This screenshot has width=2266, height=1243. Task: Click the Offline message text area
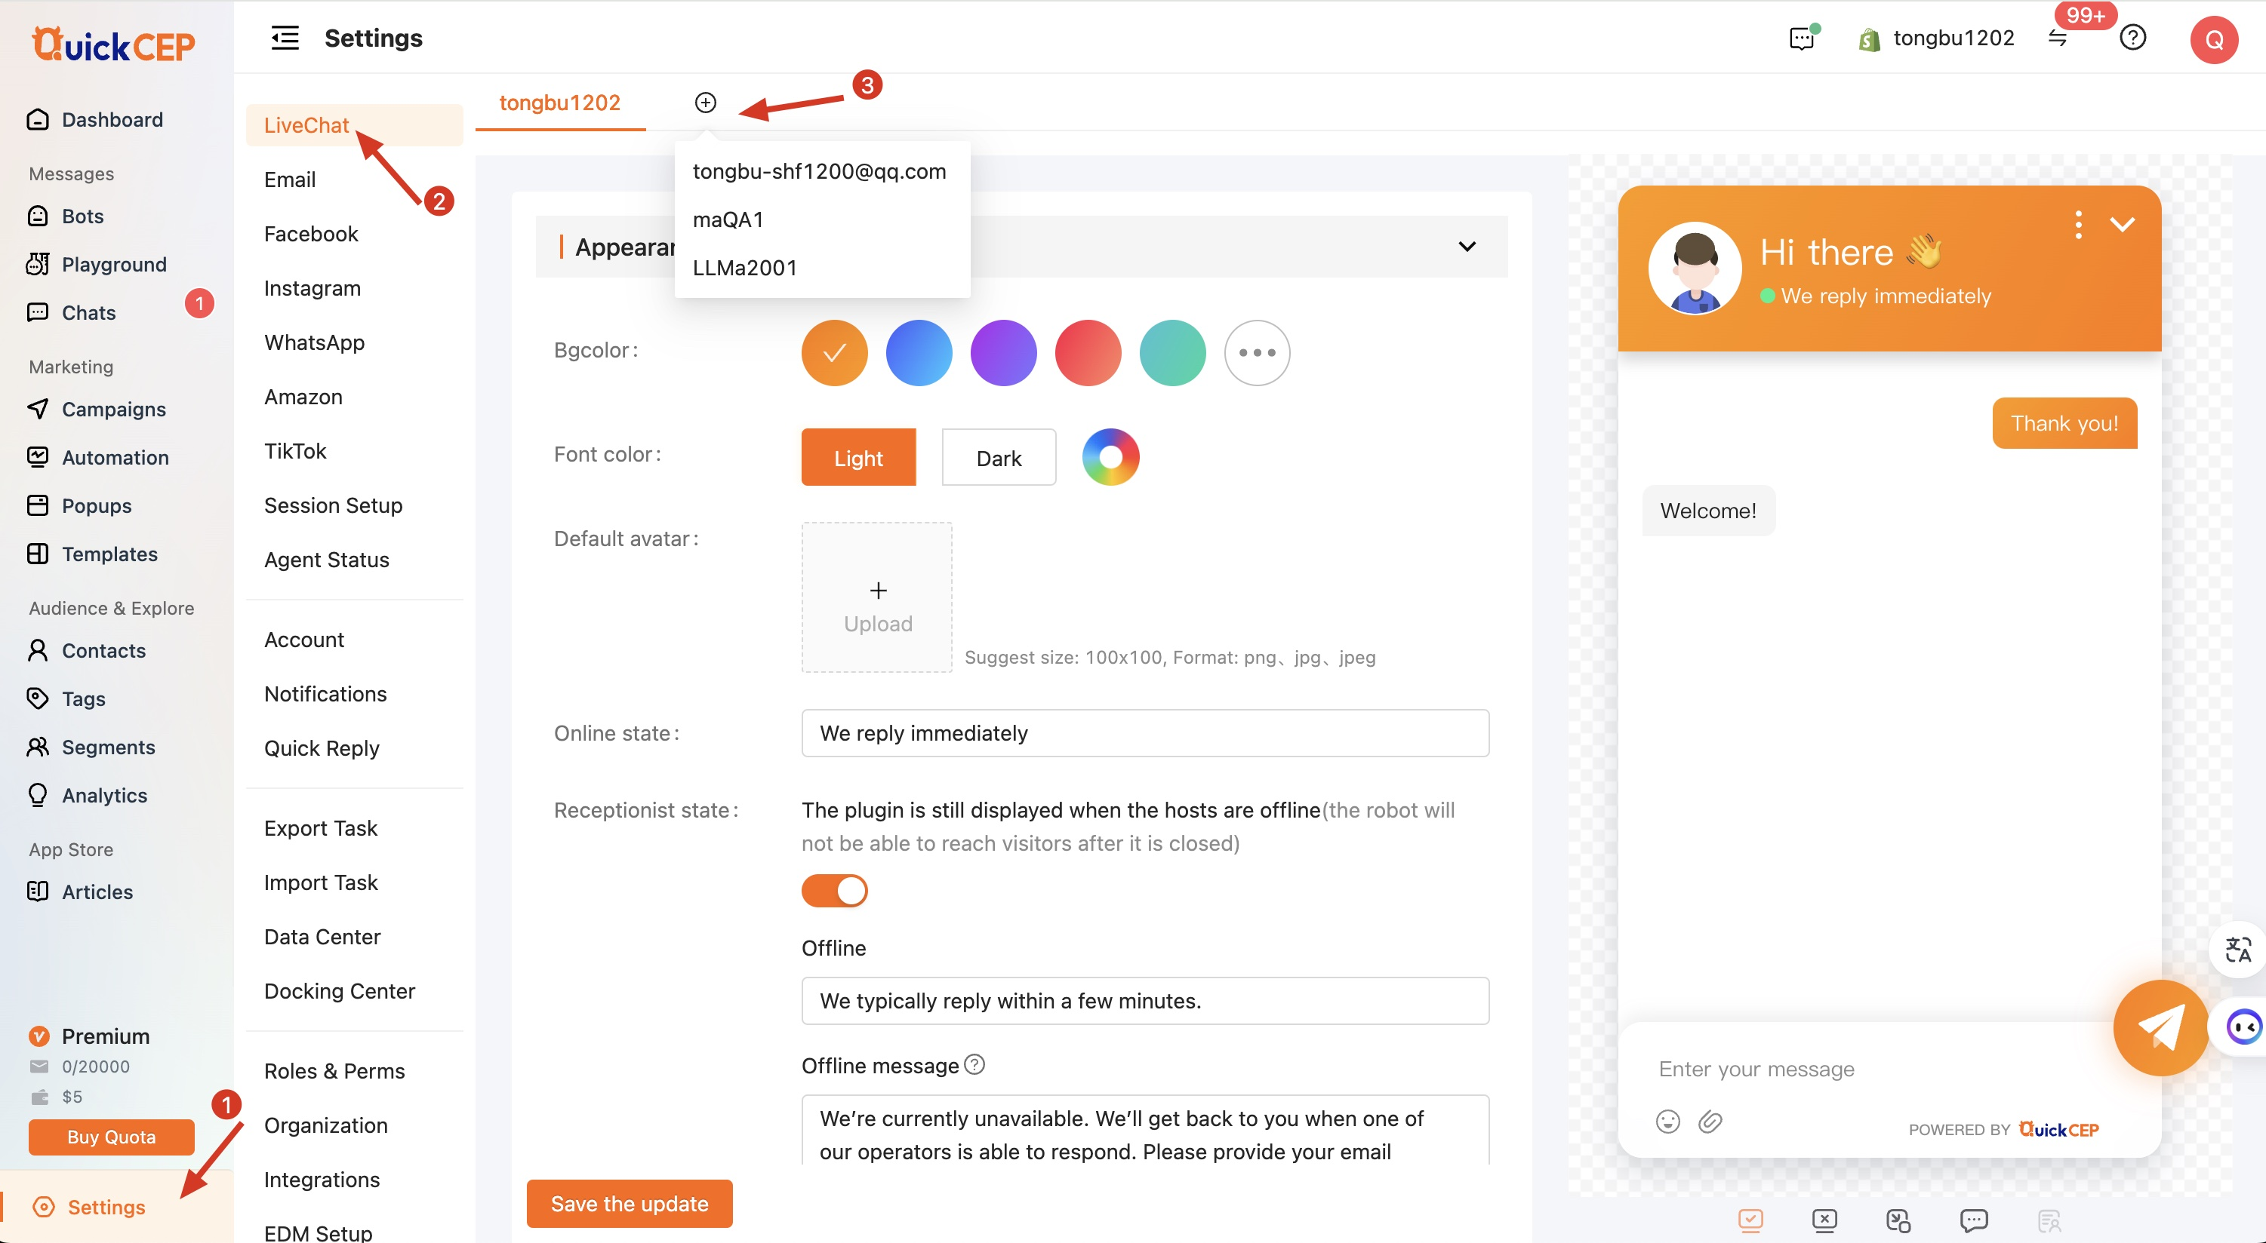1145,1130
